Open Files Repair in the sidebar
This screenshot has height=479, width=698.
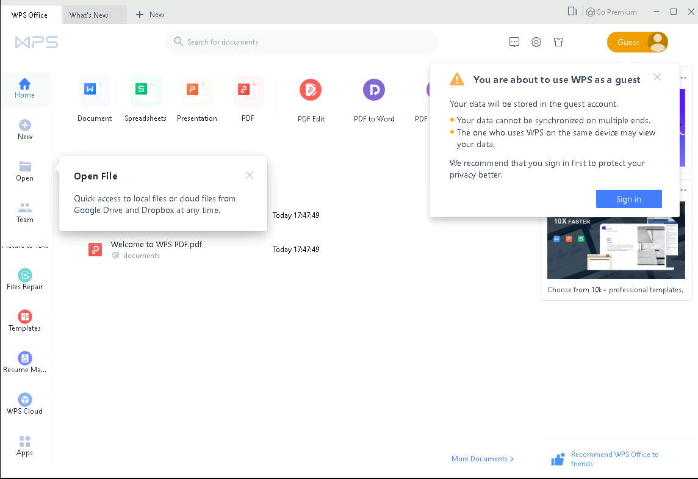click(x=25, y=279)
